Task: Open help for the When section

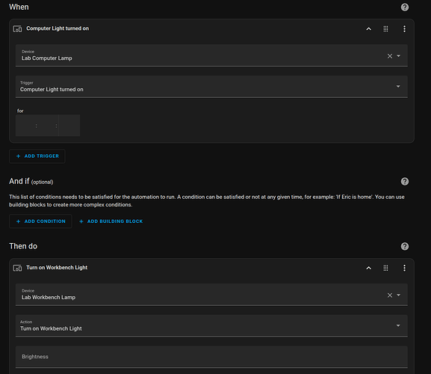Action: pyautogui.click(x=404, y=7)
